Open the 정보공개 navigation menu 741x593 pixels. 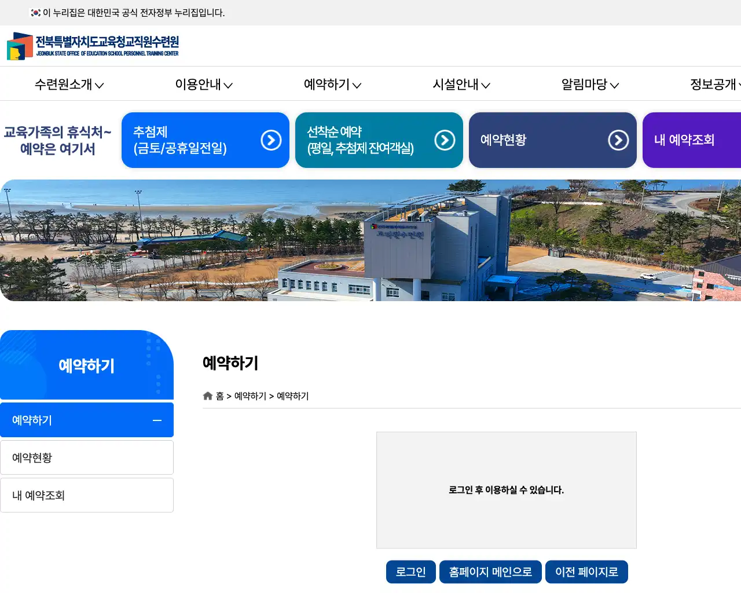pos(714,85)
